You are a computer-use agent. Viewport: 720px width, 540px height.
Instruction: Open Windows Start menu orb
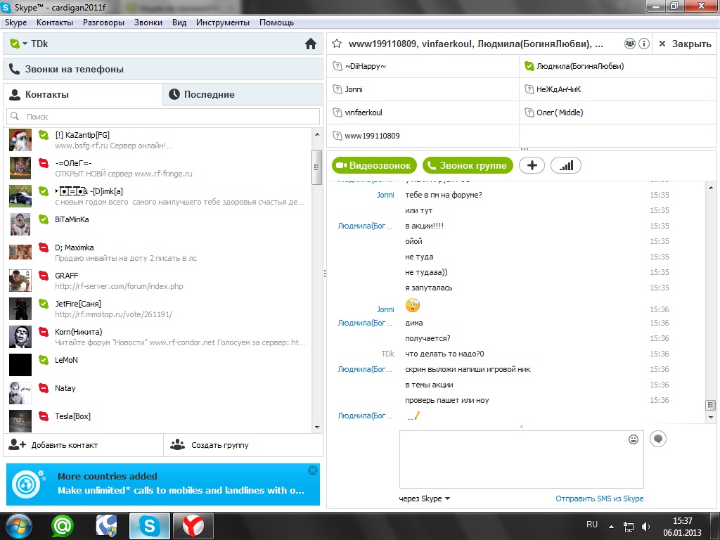18,526
